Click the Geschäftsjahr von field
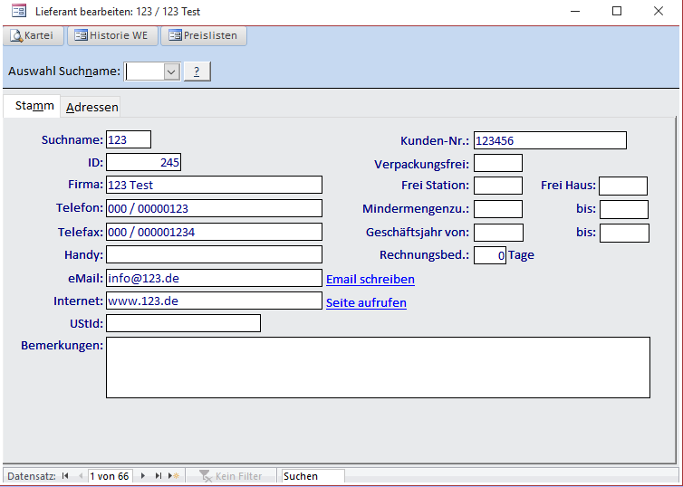 [x=498, y=233]
